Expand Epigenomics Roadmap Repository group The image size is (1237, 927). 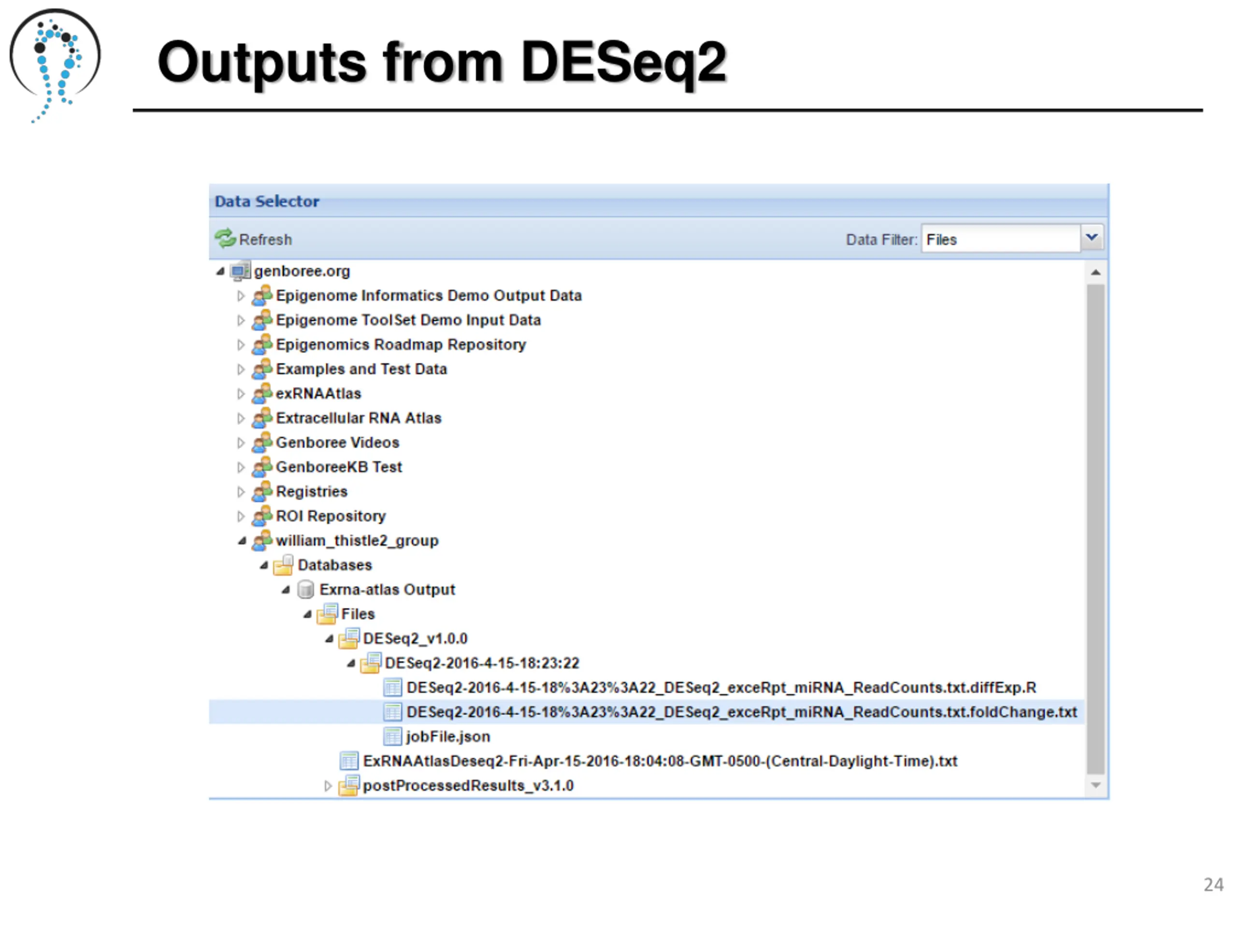(x=241, y=345)
